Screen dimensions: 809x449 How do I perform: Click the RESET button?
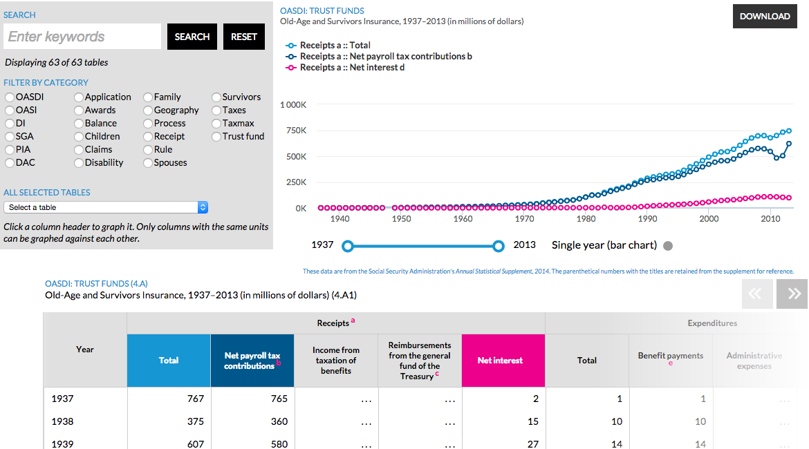click(x=243, y=37)
